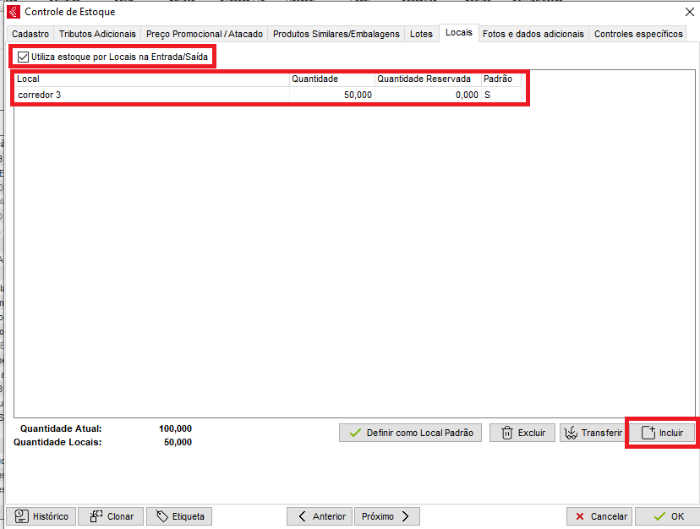Go to Próximo record
700x529 pixels.
point(386,516)
